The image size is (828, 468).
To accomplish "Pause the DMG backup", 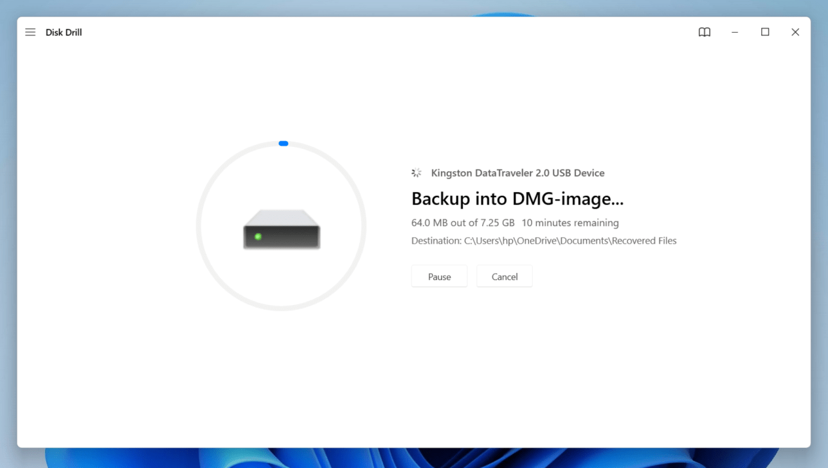I will pyautogui.click(x=439, y=277).
